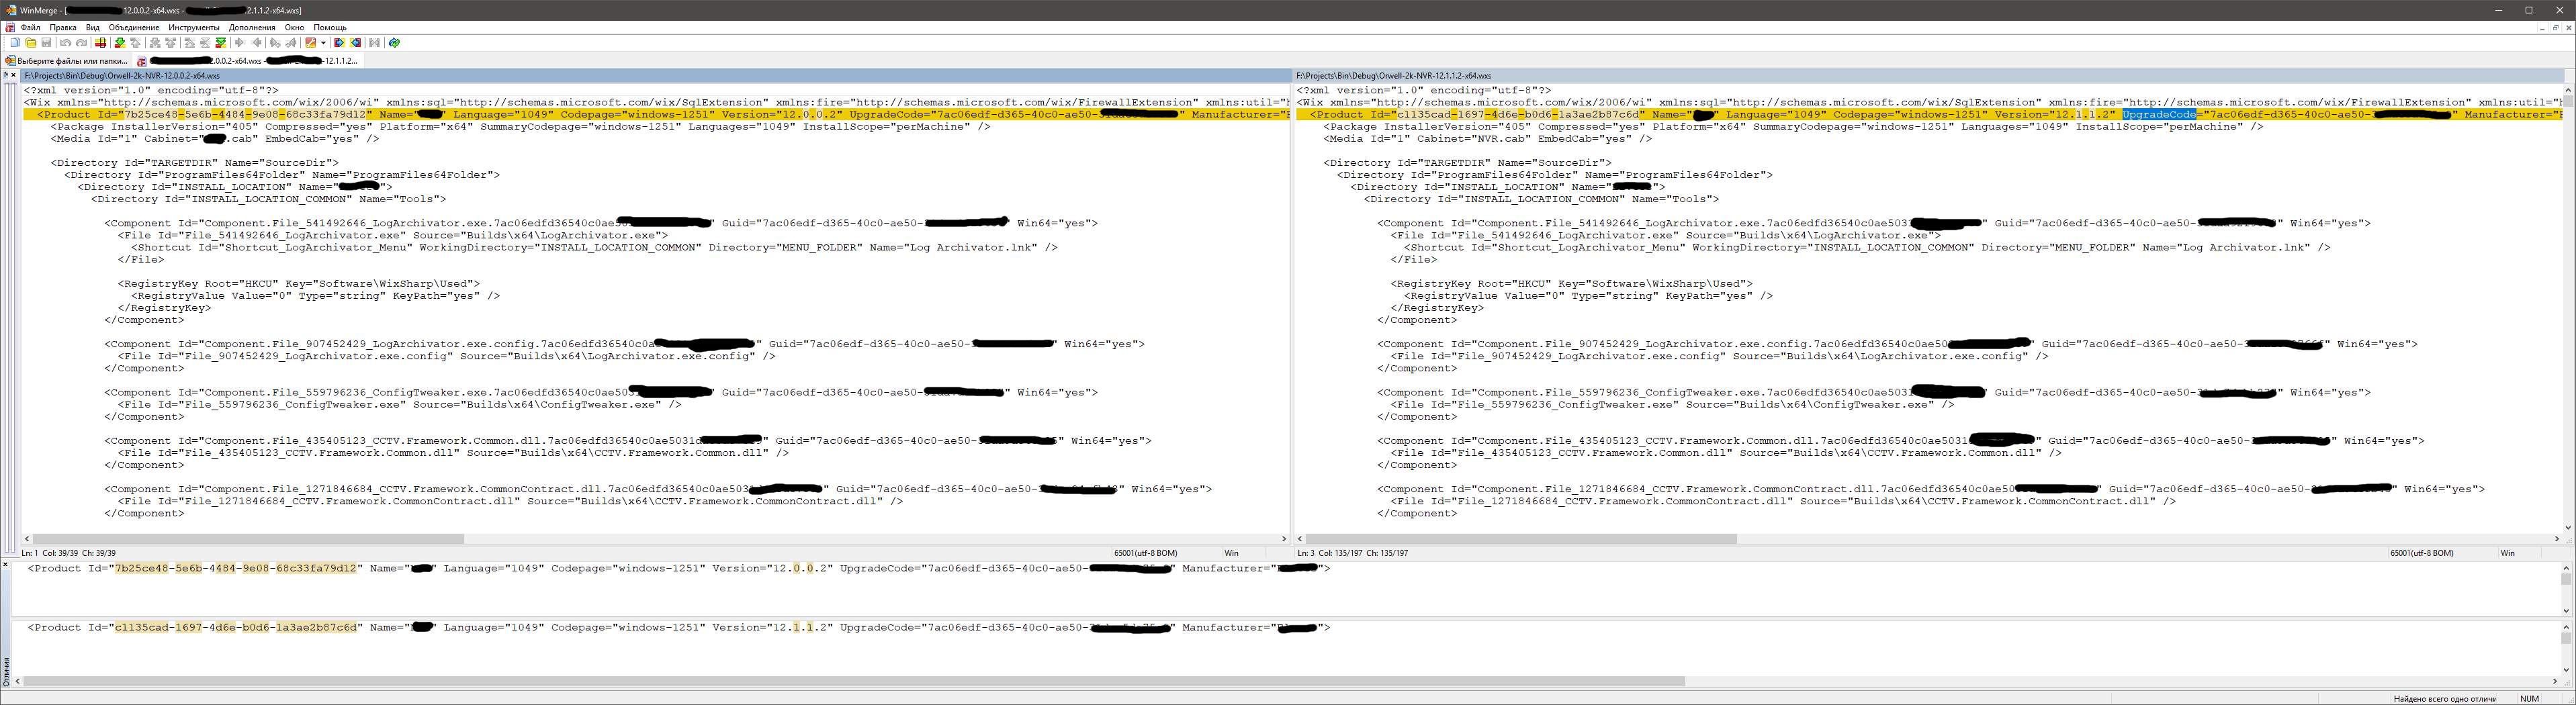This screenshot has height=705, width=2576.
Task: Select line difference toolbar icon
Action: [x=101, y=43]
